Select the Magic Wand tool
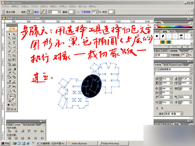This screenshot has height=146, width=195. click(x=9, y=38)
